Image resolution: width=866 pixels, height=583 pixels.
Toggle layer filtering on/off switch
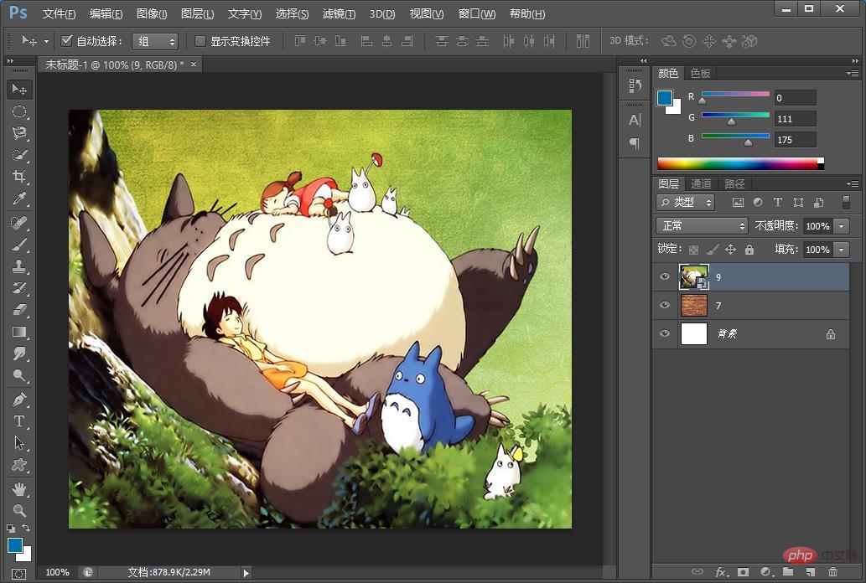(846, 202)
